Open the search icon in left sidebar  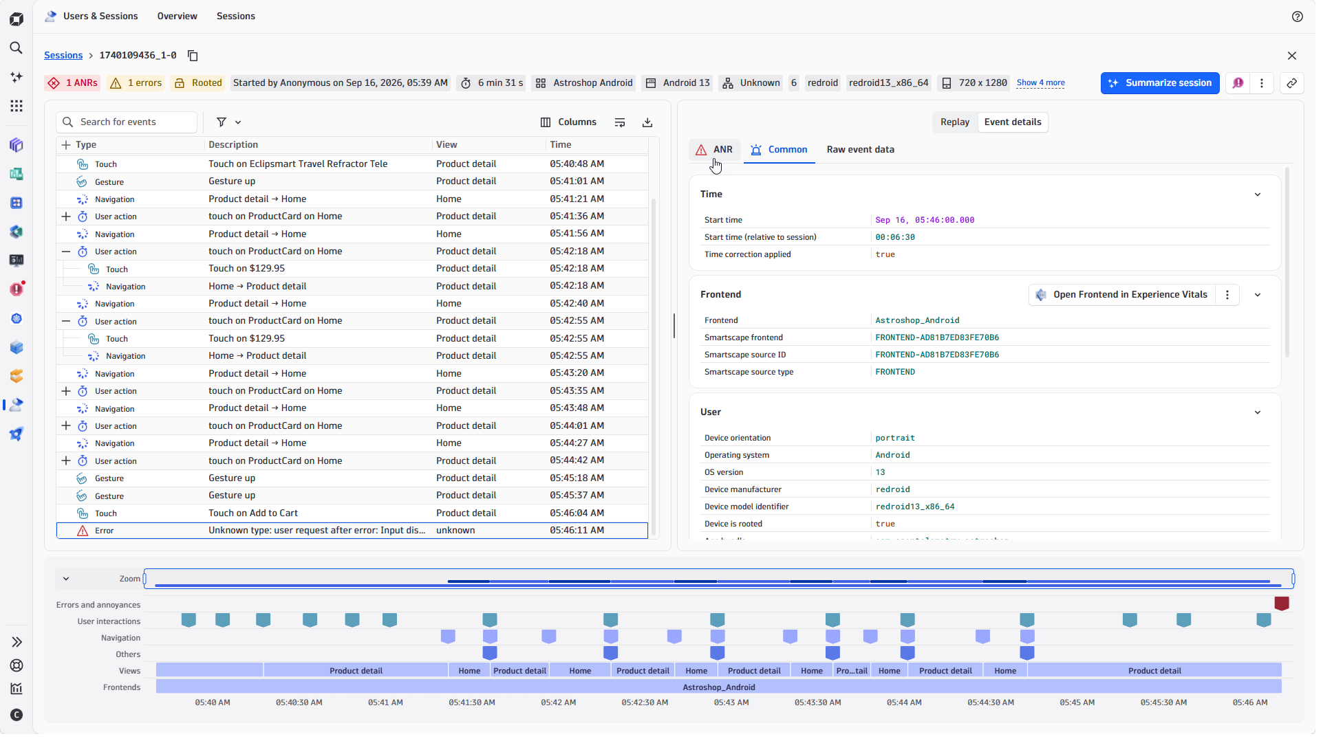[17, 48]
